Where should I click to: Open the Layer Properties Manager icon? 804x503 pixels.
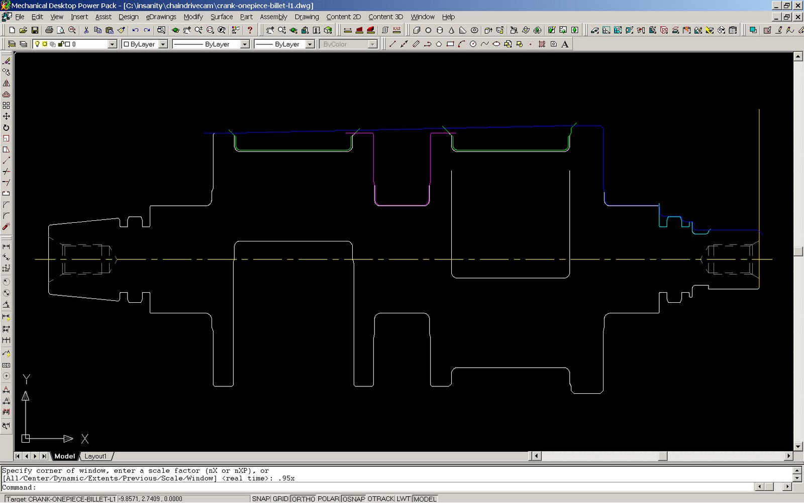tap(12, 44)
